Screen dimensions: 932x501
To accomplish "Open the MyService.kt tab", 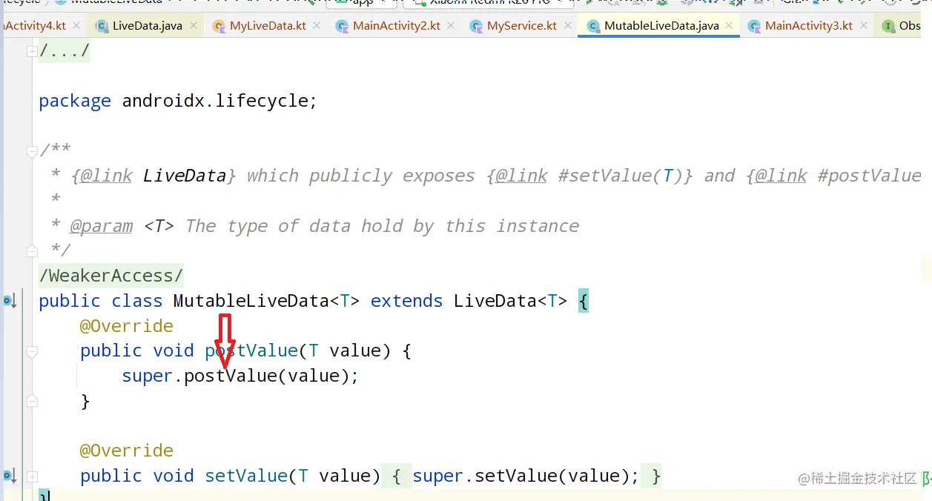I will click(522, 26).
